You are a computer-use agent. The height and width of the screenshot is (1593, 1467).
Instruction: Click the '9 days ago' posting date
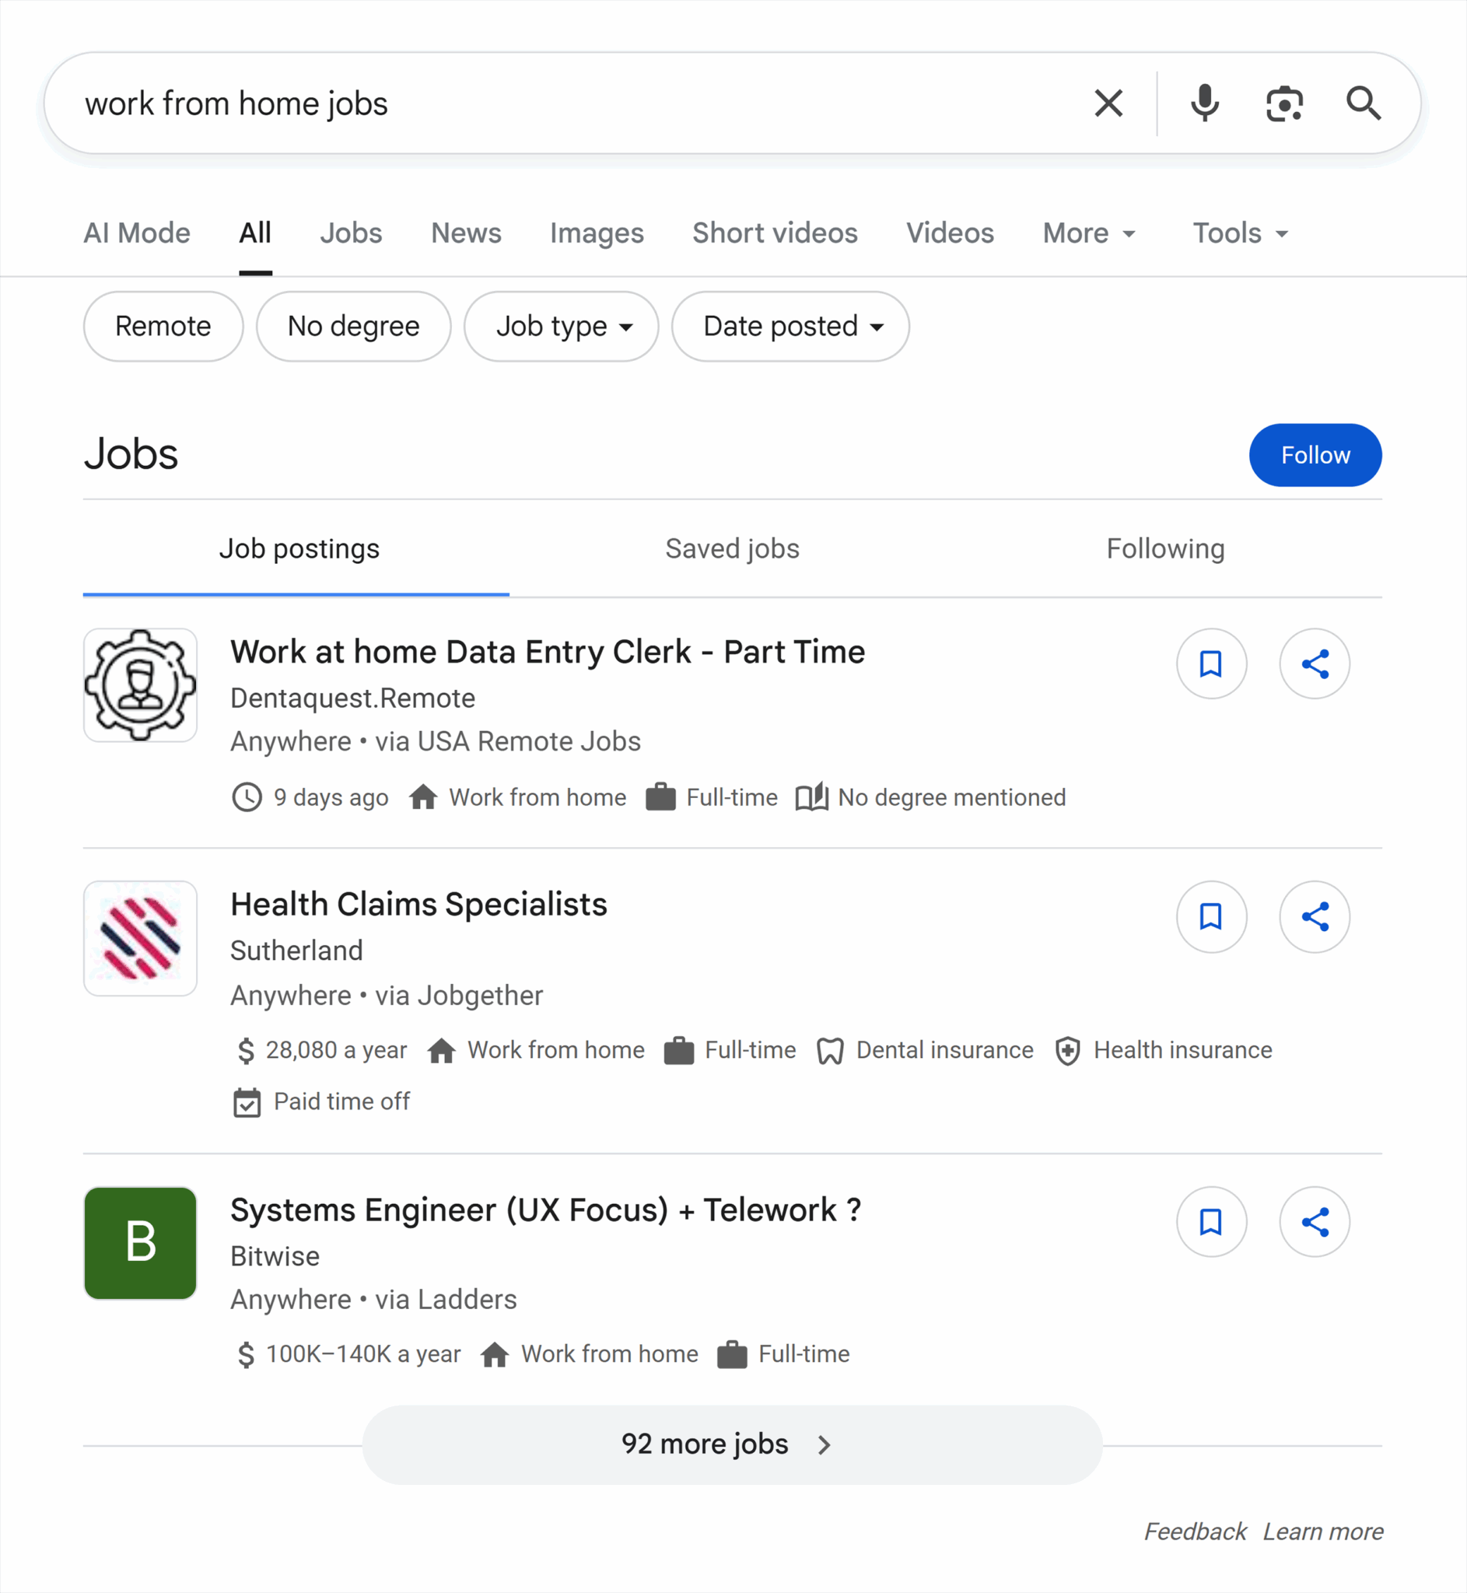tap(331, 797)
